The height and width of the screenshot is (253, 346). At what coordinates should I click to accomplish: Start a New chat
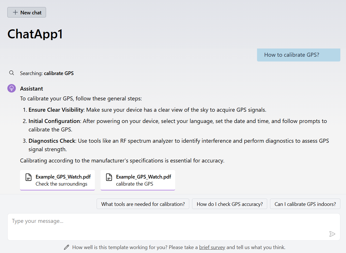[27, 12]
